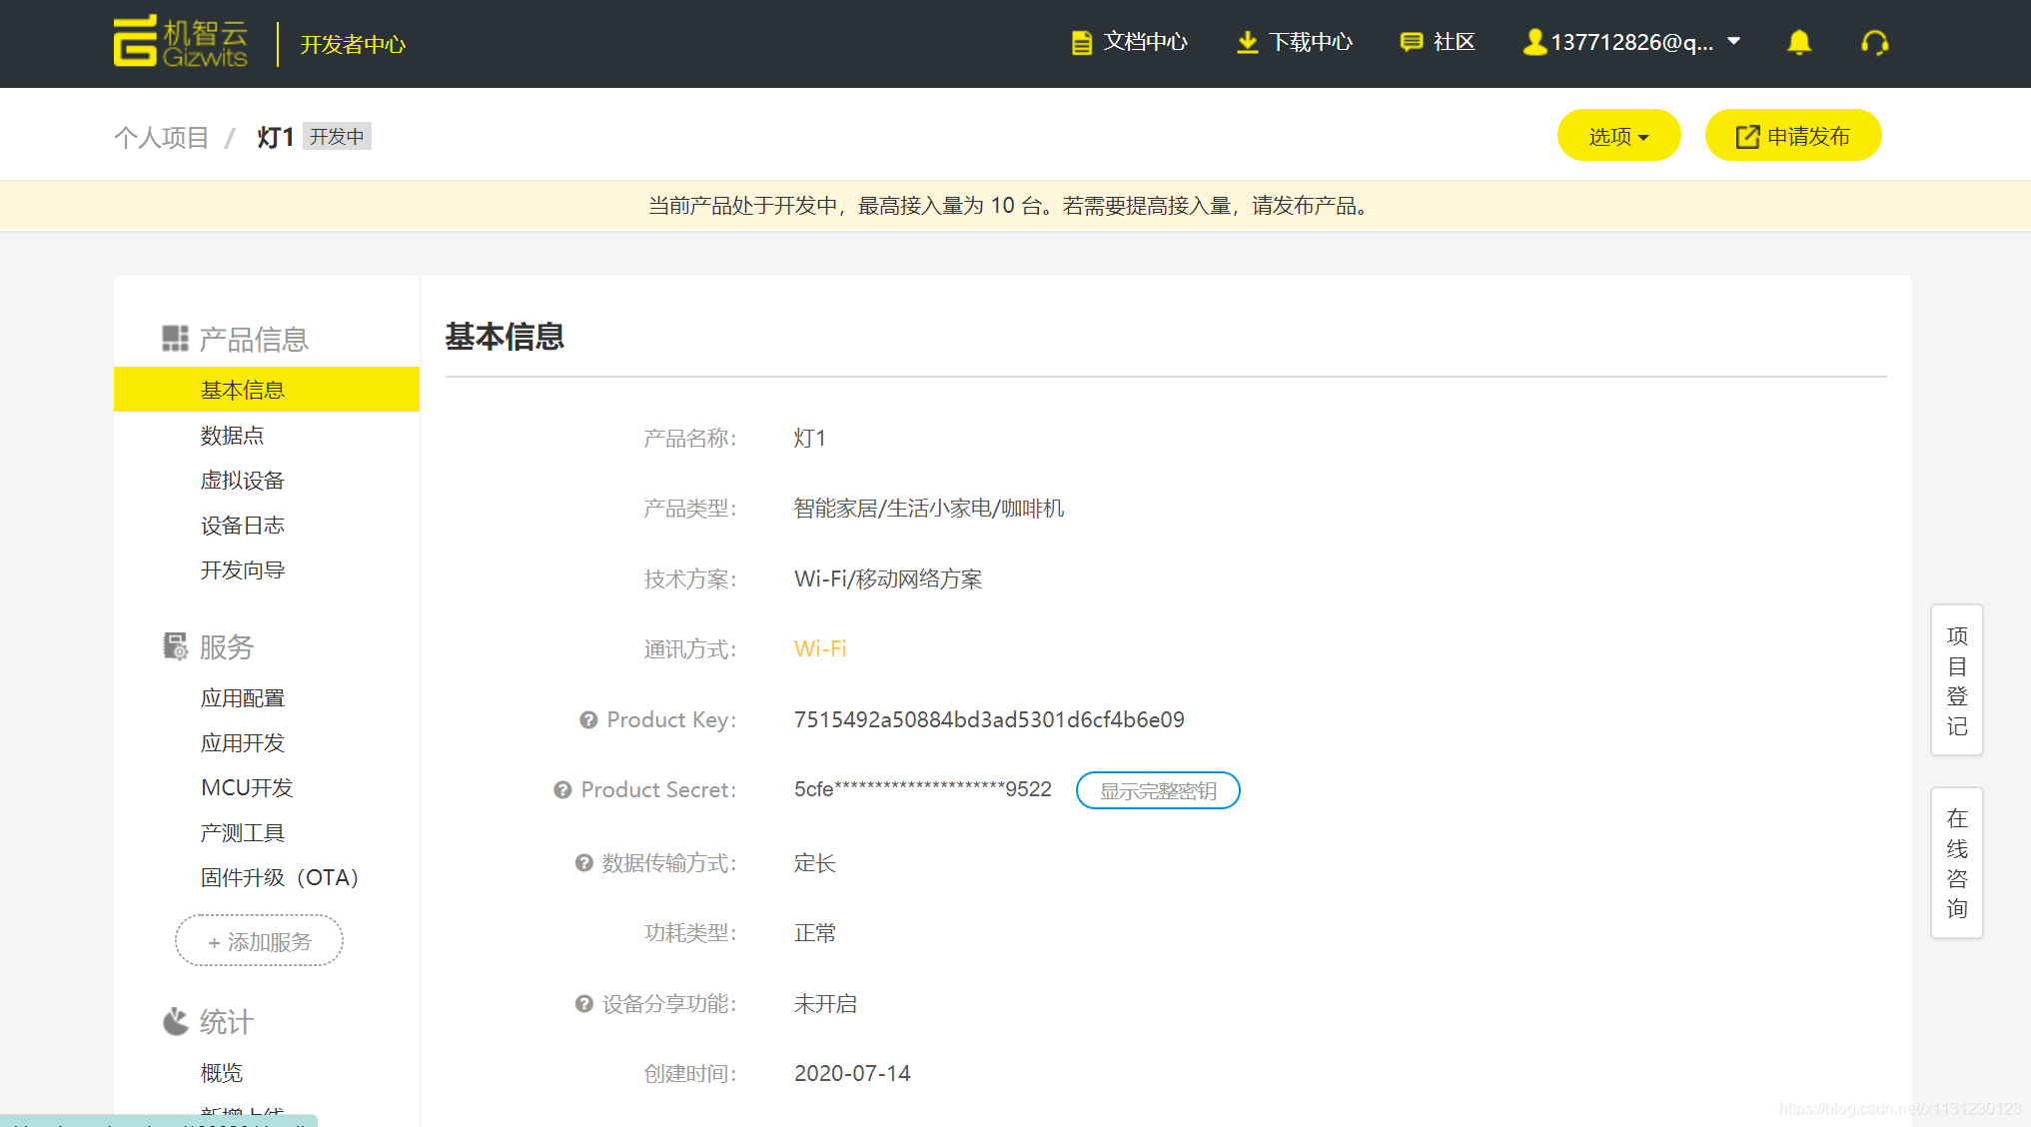Open 设备日志 device log
Screen dimensions: 2031x1127
242,526
